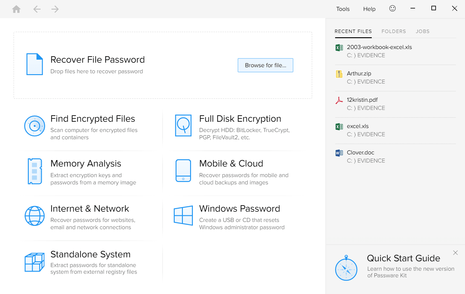Open the Help menu
This screenshot has width=465, height=294.
tap(369, 9)
